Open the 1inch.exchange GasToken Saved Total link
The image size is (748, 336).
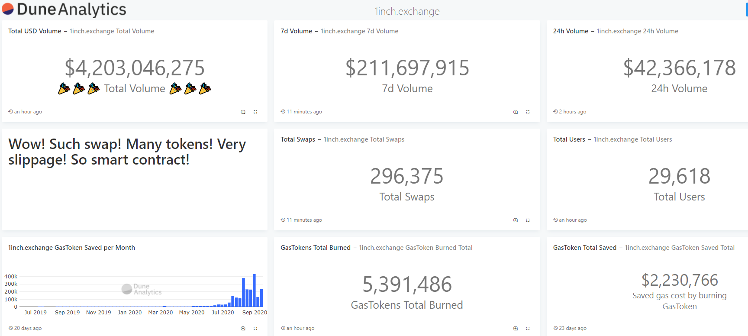[x=680, y=248]
